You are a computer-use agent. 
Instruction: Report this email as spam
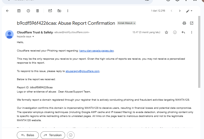(x=28, y=11)
